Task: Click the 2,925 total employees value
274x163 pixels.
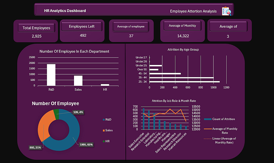Action: pos(36,36)
